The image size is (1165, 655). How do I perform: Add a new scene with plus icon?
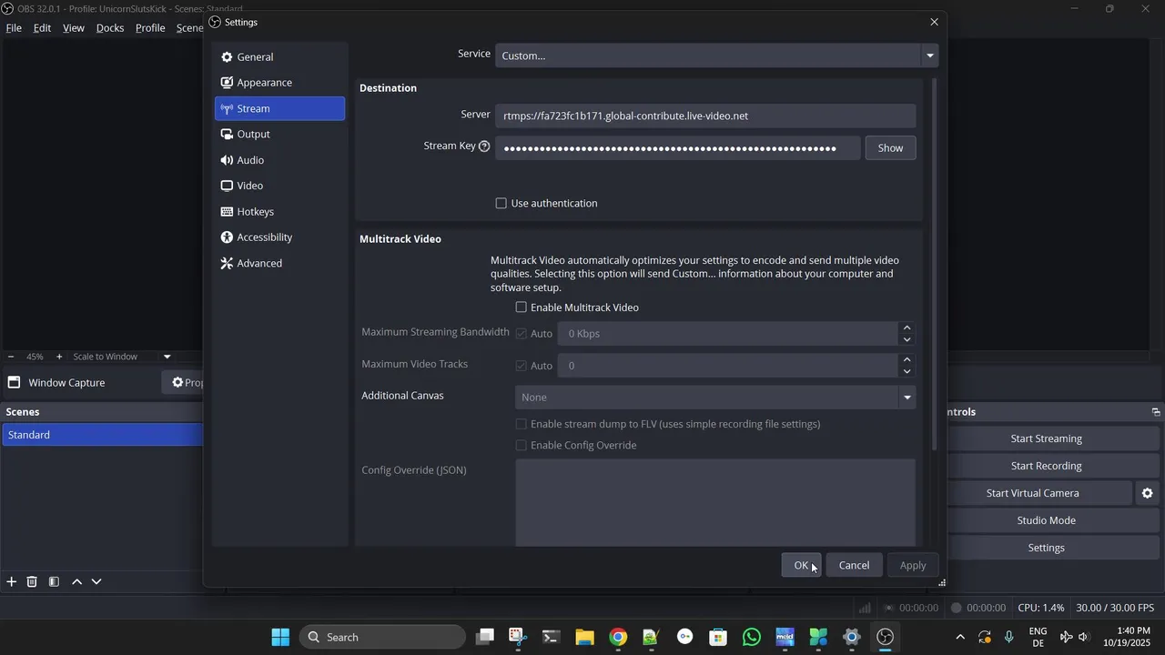[12, 582]
